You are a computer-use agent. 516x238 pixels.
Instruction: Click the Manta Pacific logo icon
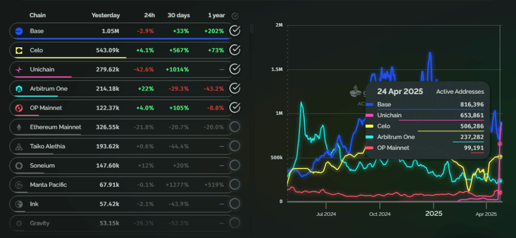pyautogui.click(x=19, y=185)
